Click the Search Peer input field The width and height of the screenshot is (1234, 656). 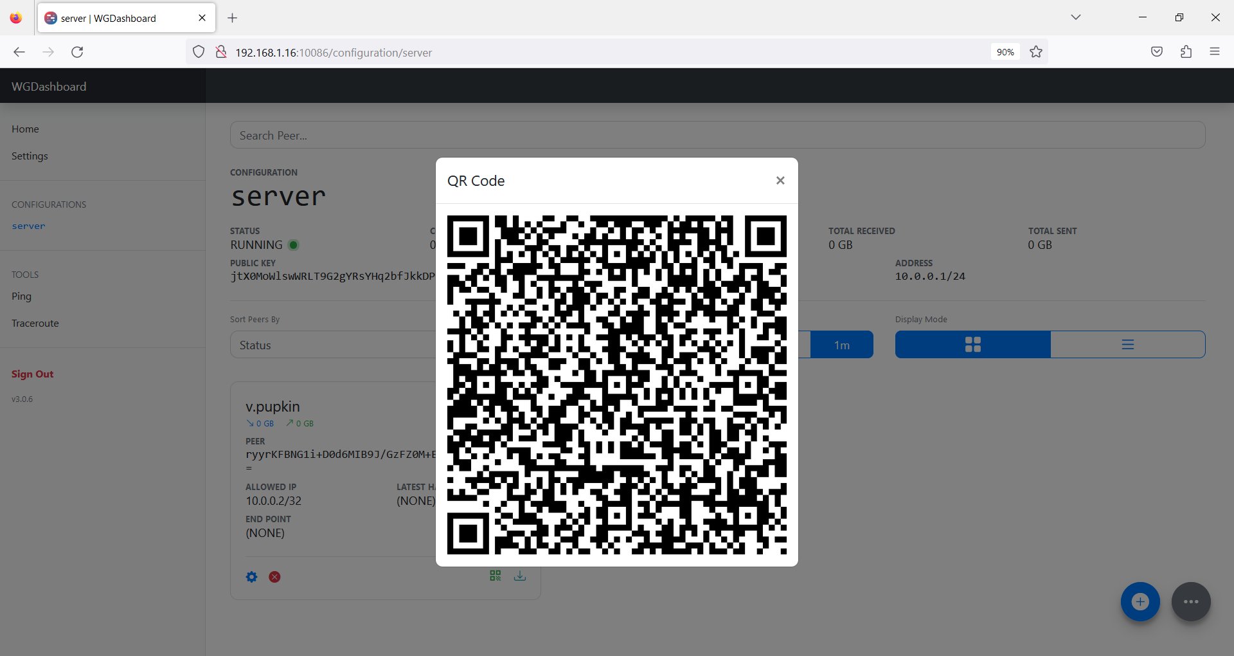tap(717, 135)
